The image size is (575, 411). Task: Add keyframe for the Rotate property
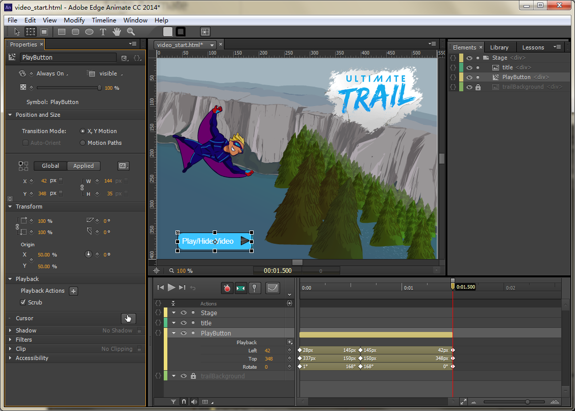coord(289,367)
